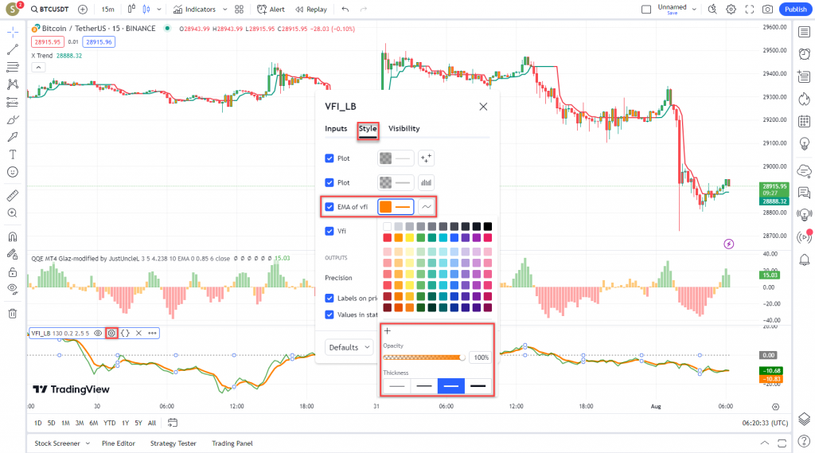Screen dimensions: 815x453
Task: Click the opacity percentage input field
Action: coord(481,357)
